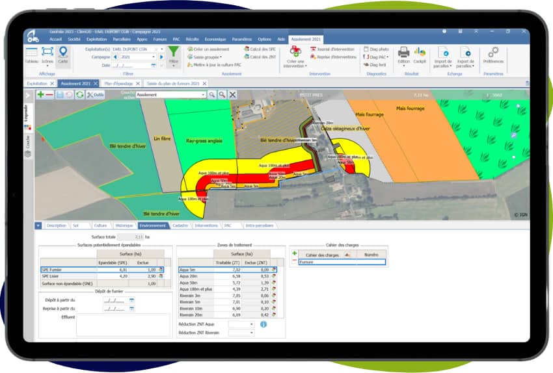Open the Réduction ZNT Riverain dropdown
The width and height of the screenshot is (553, 373).
tap(252, 333)
